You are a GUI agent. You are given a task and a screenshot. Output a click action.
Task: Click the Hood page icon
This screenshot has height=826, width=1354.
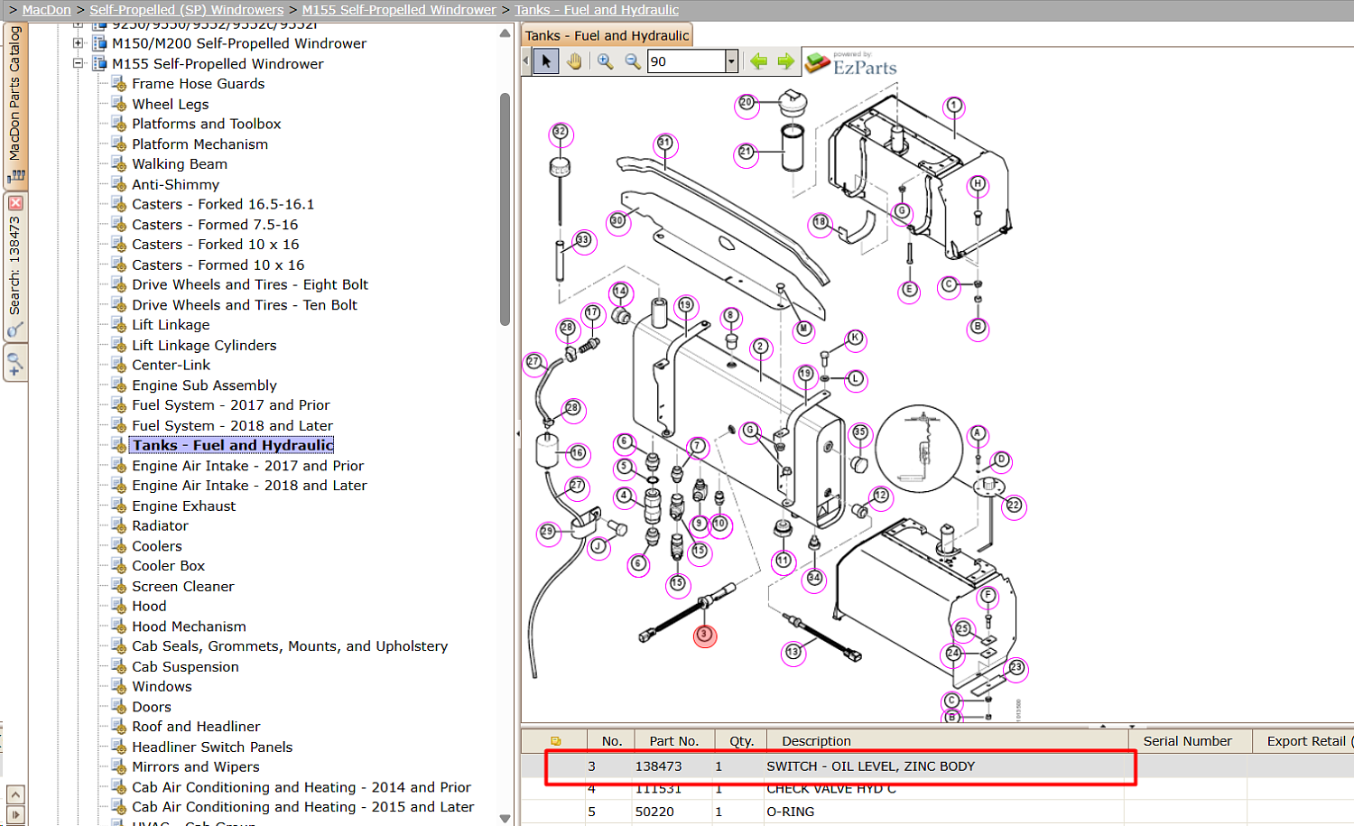click(x=118, y=606)
